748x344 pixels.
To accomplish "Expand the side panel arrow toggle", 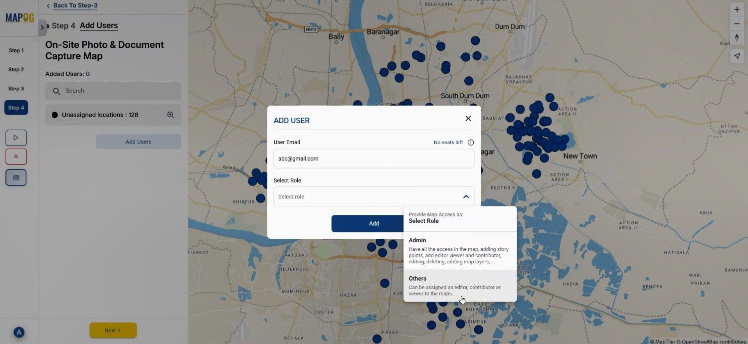I will pyautogui.click(x=42, y=27).
